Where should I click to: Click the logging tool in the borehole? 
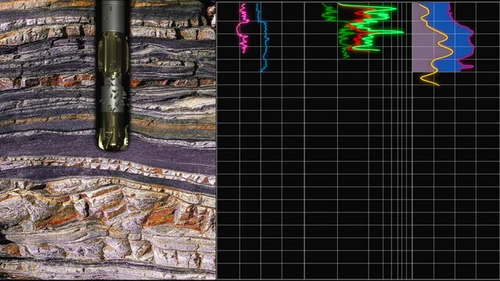pos(113,75)
